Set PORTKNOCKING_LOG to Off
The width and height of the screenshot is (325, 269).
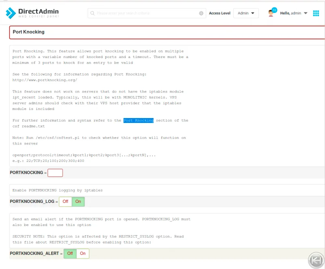(x=65, y=201)
